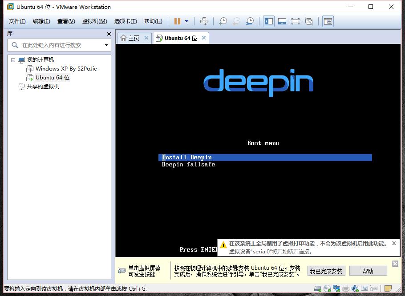405x296 pixels.
Task: Click the Unity mode toolbar icon
Action: click(x=309, y=21)
